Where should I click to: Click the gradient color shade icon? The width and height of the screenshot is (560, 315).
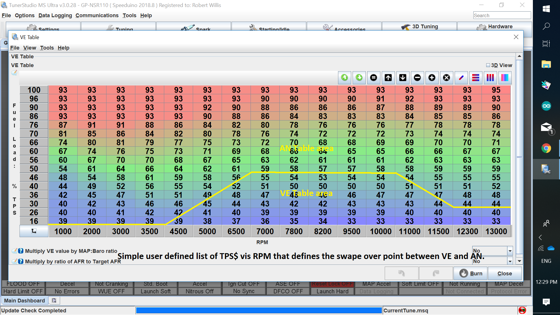(x=505, y=78)
